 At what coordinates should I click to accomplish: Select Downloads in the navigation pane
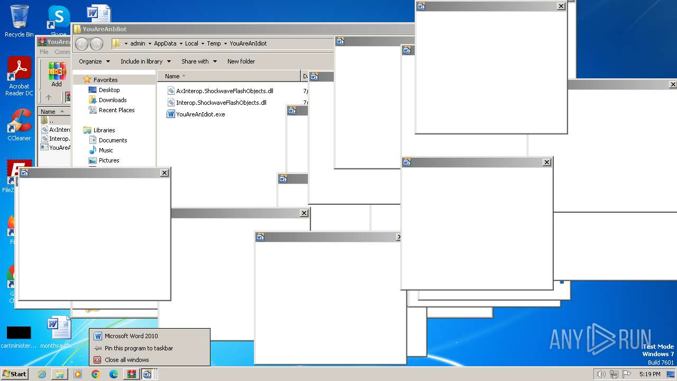(107, 100)
